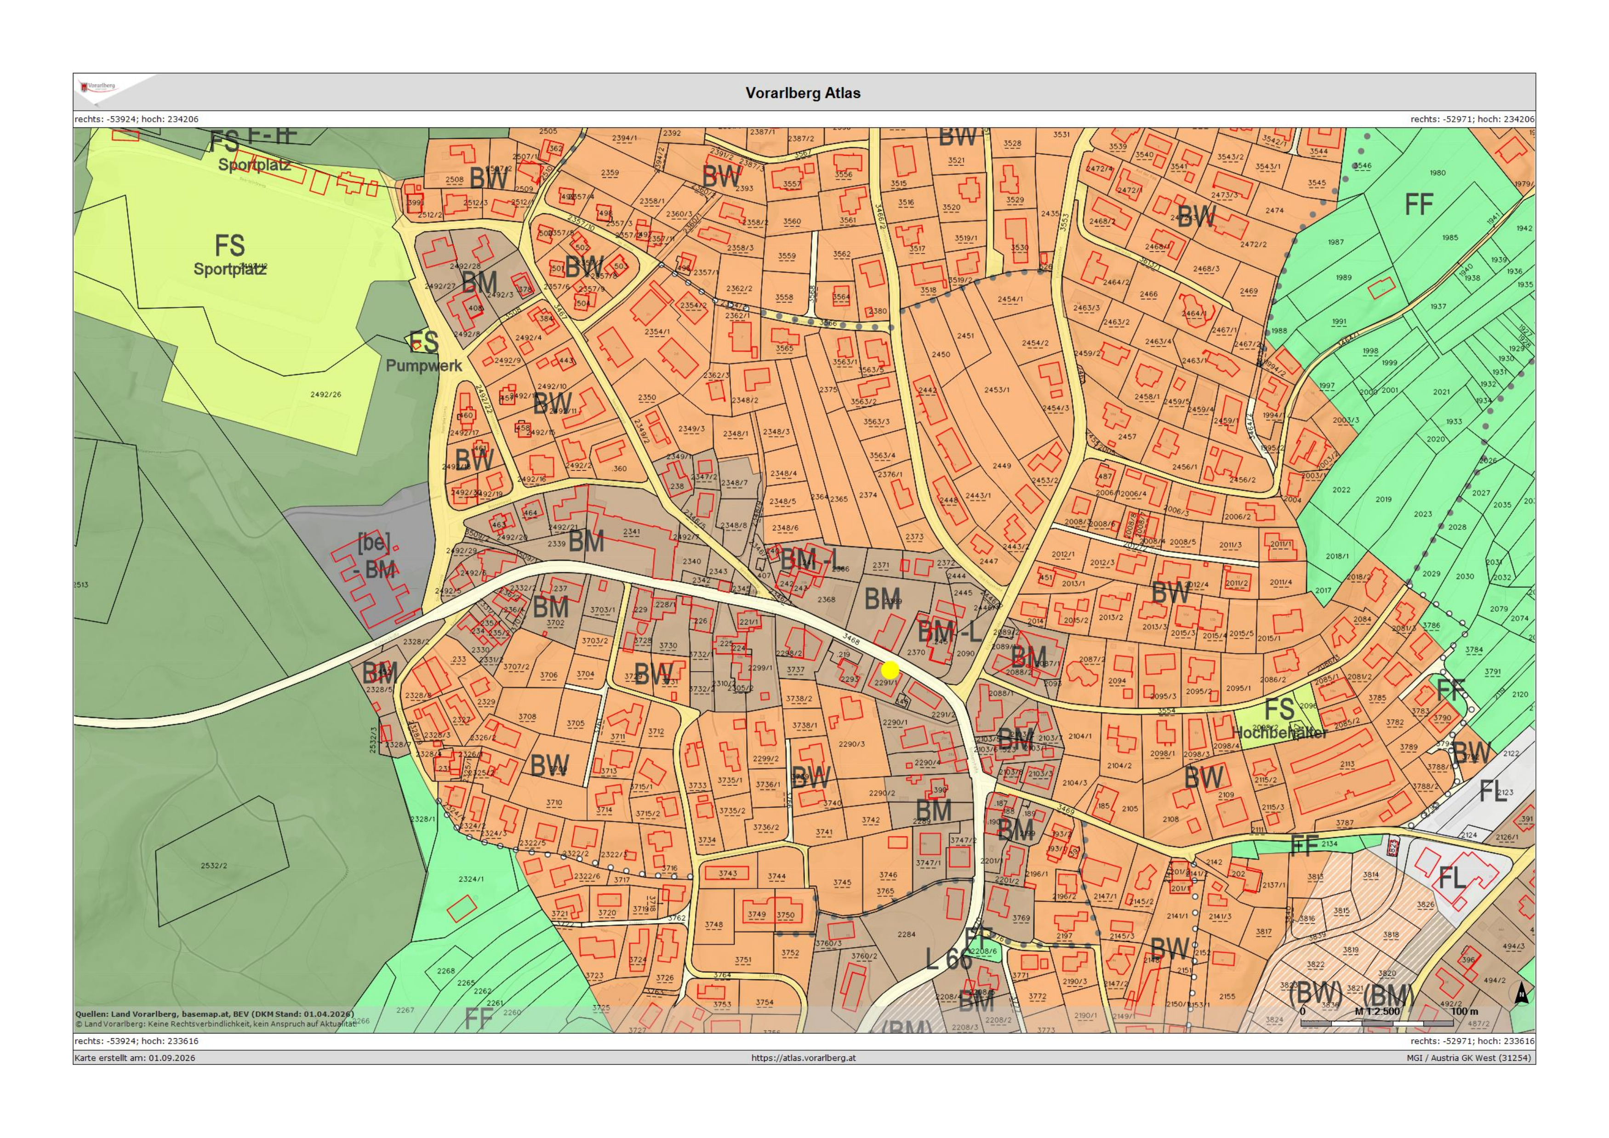Viewport: 1609px width, 1138px height.
Task: Click the 'Vorarlberg Atlas' title
Action: point(803,93)
